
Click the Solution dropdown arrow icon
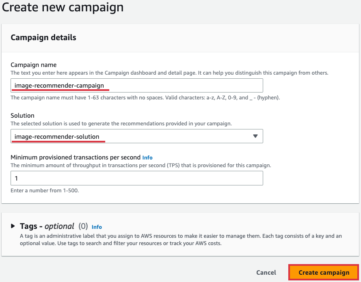pos(255,136)
